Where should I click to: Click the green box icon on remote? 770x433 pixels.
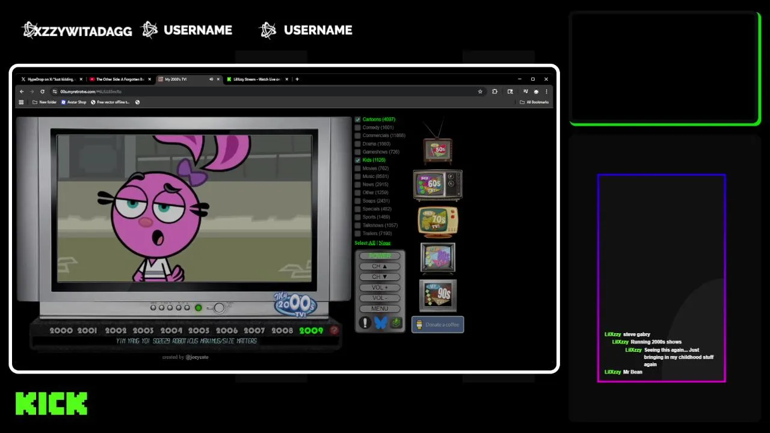(x=396, y=323)
